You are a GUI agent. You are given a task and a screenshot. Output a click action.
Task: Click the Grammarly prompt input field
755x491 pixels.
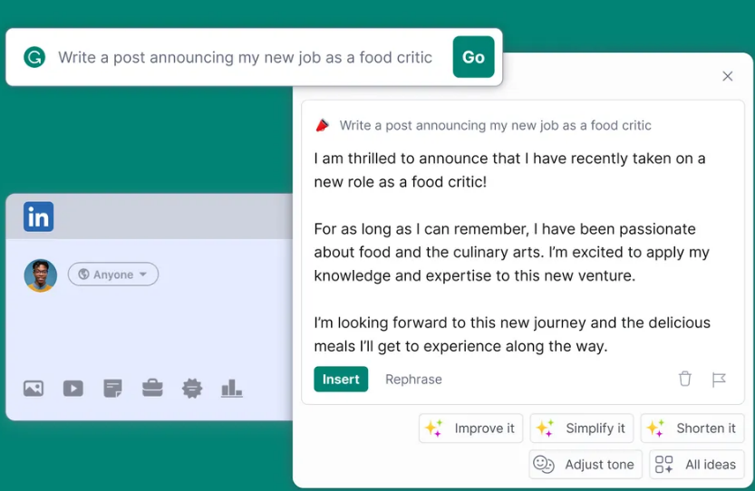[x=245, y=57]
